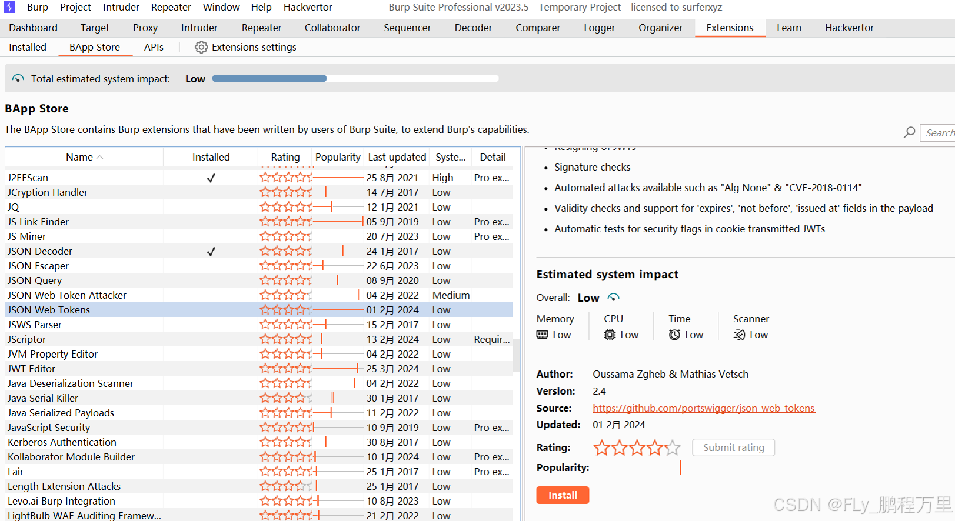This screenshot has height=521, width=955.
Task: Click star rating of JSON Web Tokens row
Action: click(285, 310)
